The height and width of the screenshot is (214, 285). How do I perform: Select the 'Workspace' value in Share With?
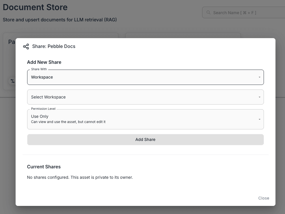tap(42, 77)
